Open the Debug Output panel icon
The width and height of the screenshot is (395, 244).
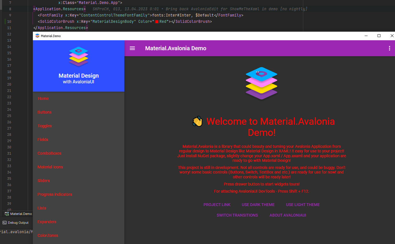tap(4, 223)
